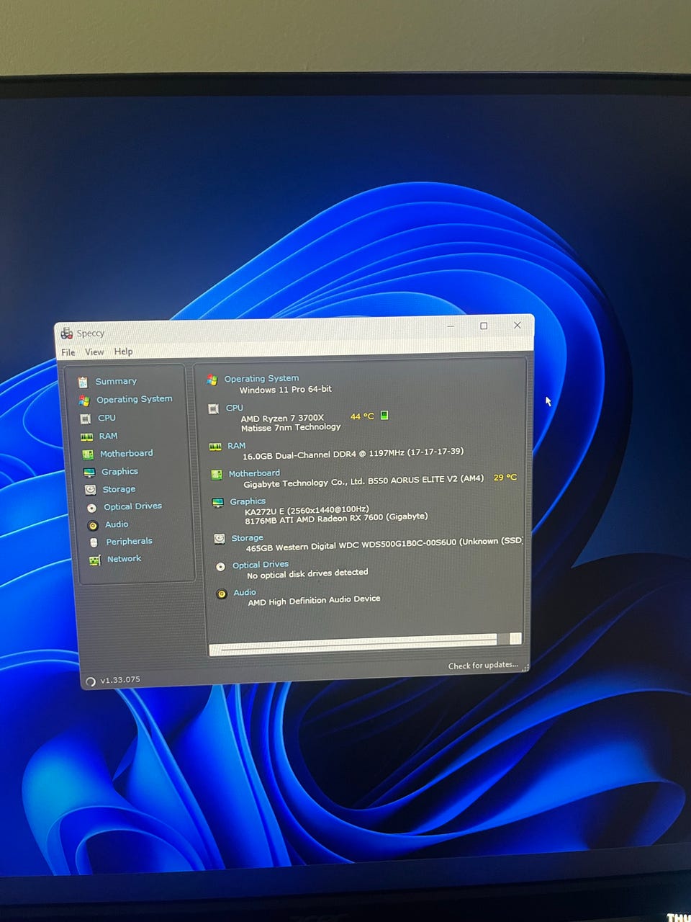Go to the CPU section in sidebar
Screen dimensions: 691x922
pyautogui.click(x=107, y=418)
